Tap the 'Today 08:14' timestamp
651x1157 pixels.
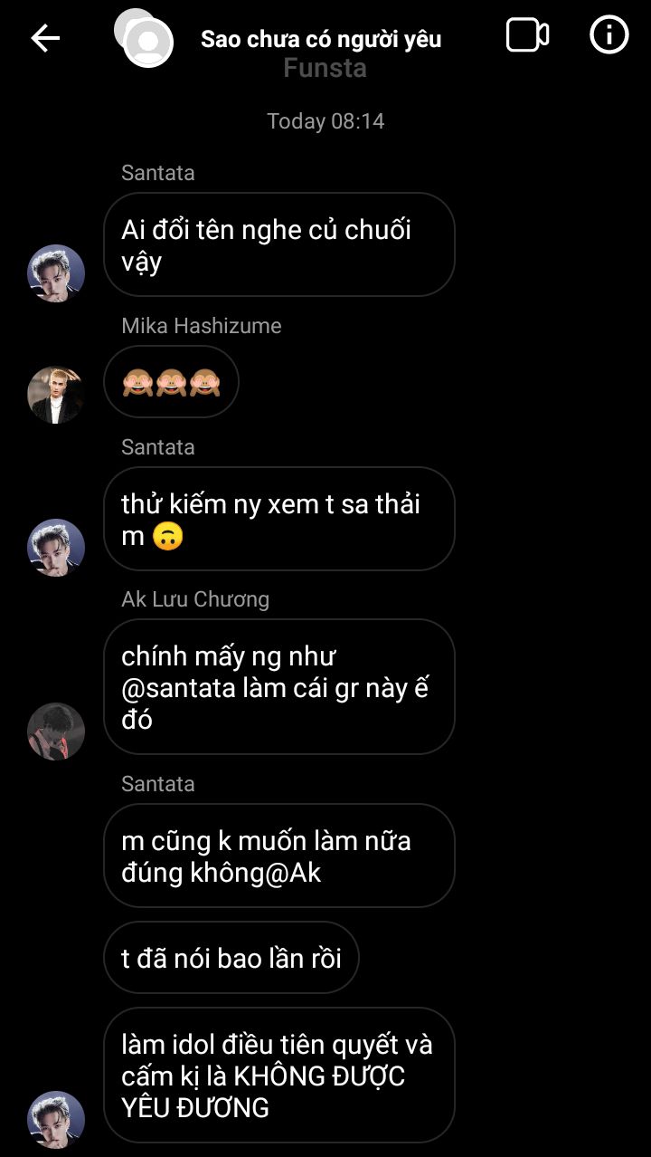point(325,121)
